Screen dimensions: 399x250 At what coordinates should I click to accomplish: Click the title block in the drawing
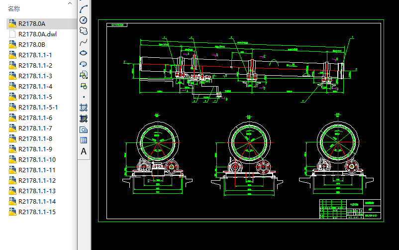[x=350, y=209]
